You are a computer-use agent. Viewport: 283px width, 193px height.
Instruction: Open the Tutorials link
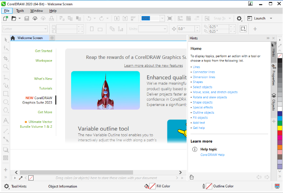(46, 88)
